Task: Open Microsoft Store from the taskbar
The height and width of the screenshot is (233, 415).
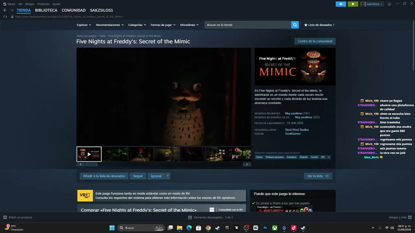Action: coord(199,228)
